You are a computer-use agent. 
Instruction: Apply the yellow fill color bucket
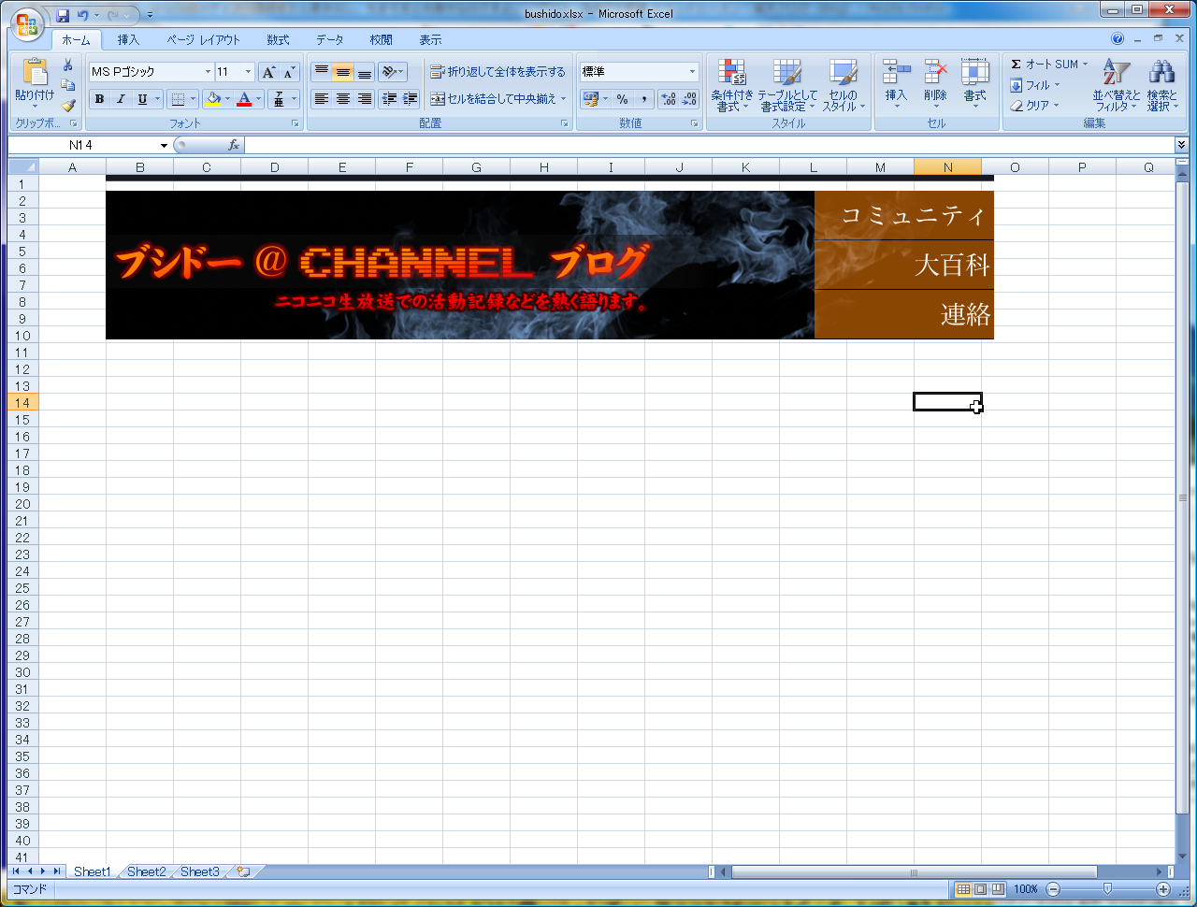point(213,99)
